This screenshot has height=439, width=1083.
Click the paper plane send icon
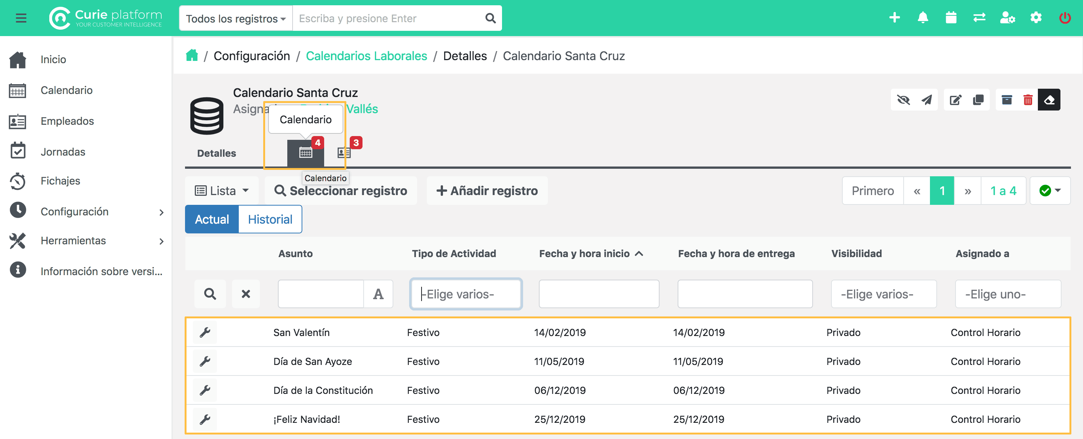click(927, 100)
